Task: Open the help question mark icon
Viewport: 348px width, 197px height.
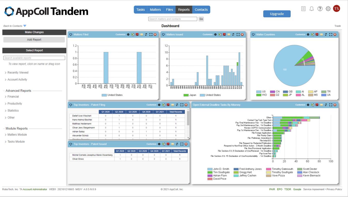Action: click(x=320, y=9)
